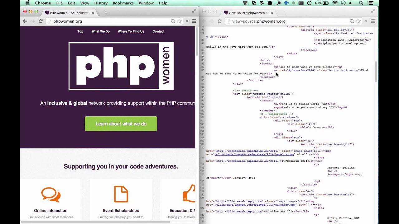Open the File menu
The width and height of the screenshot is (399, 224).
(x=59, y=3)
